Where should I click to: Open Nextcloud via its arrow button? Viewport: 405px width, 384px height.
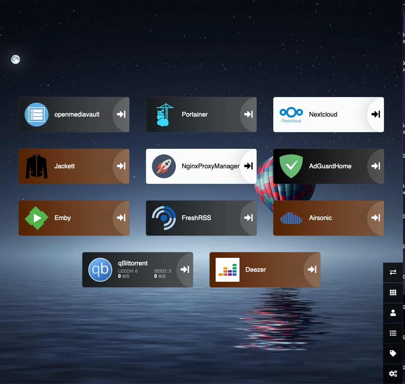pos(376,114)
